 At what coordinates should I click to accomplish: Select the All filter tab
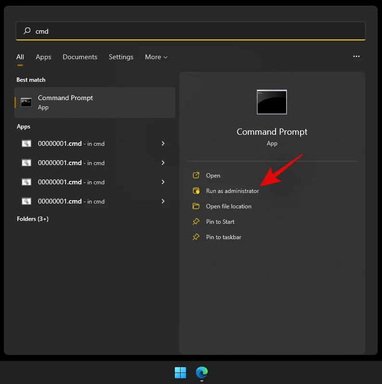(20, 57)
